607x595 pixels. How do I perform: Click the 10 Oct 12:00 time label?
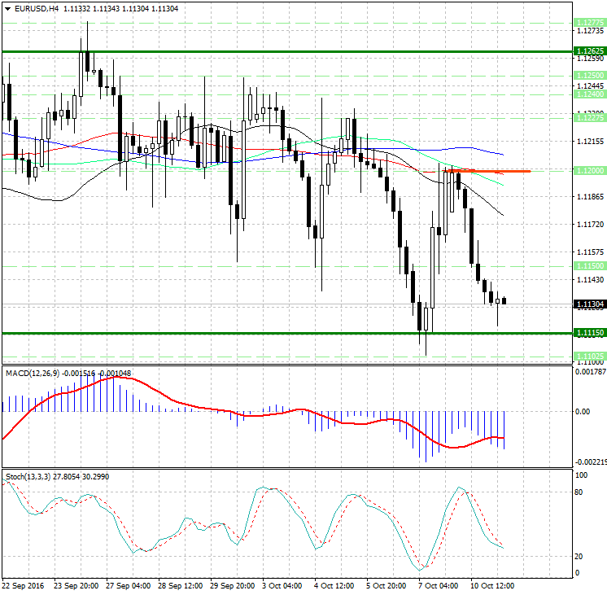pyautogui.click(x=491, y=585)
